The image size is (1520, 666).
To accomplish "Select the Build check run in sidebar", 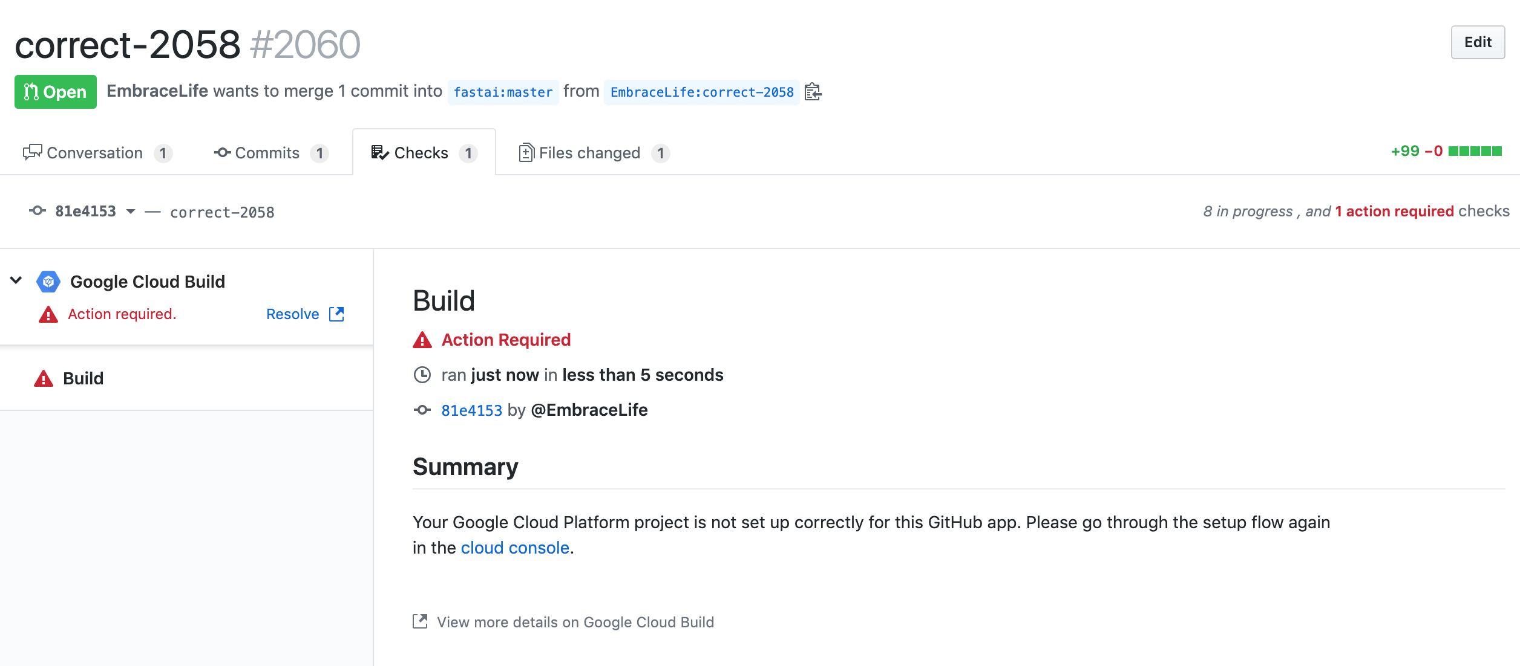I will pyautogui.click(x=84, y=379).
